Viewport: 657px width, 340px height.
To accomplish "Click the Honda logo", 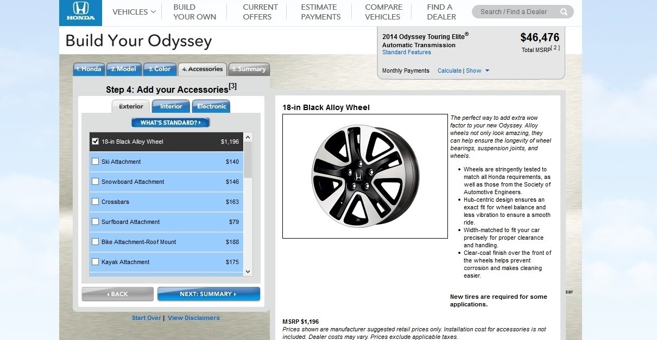I will tap(80, 13).
